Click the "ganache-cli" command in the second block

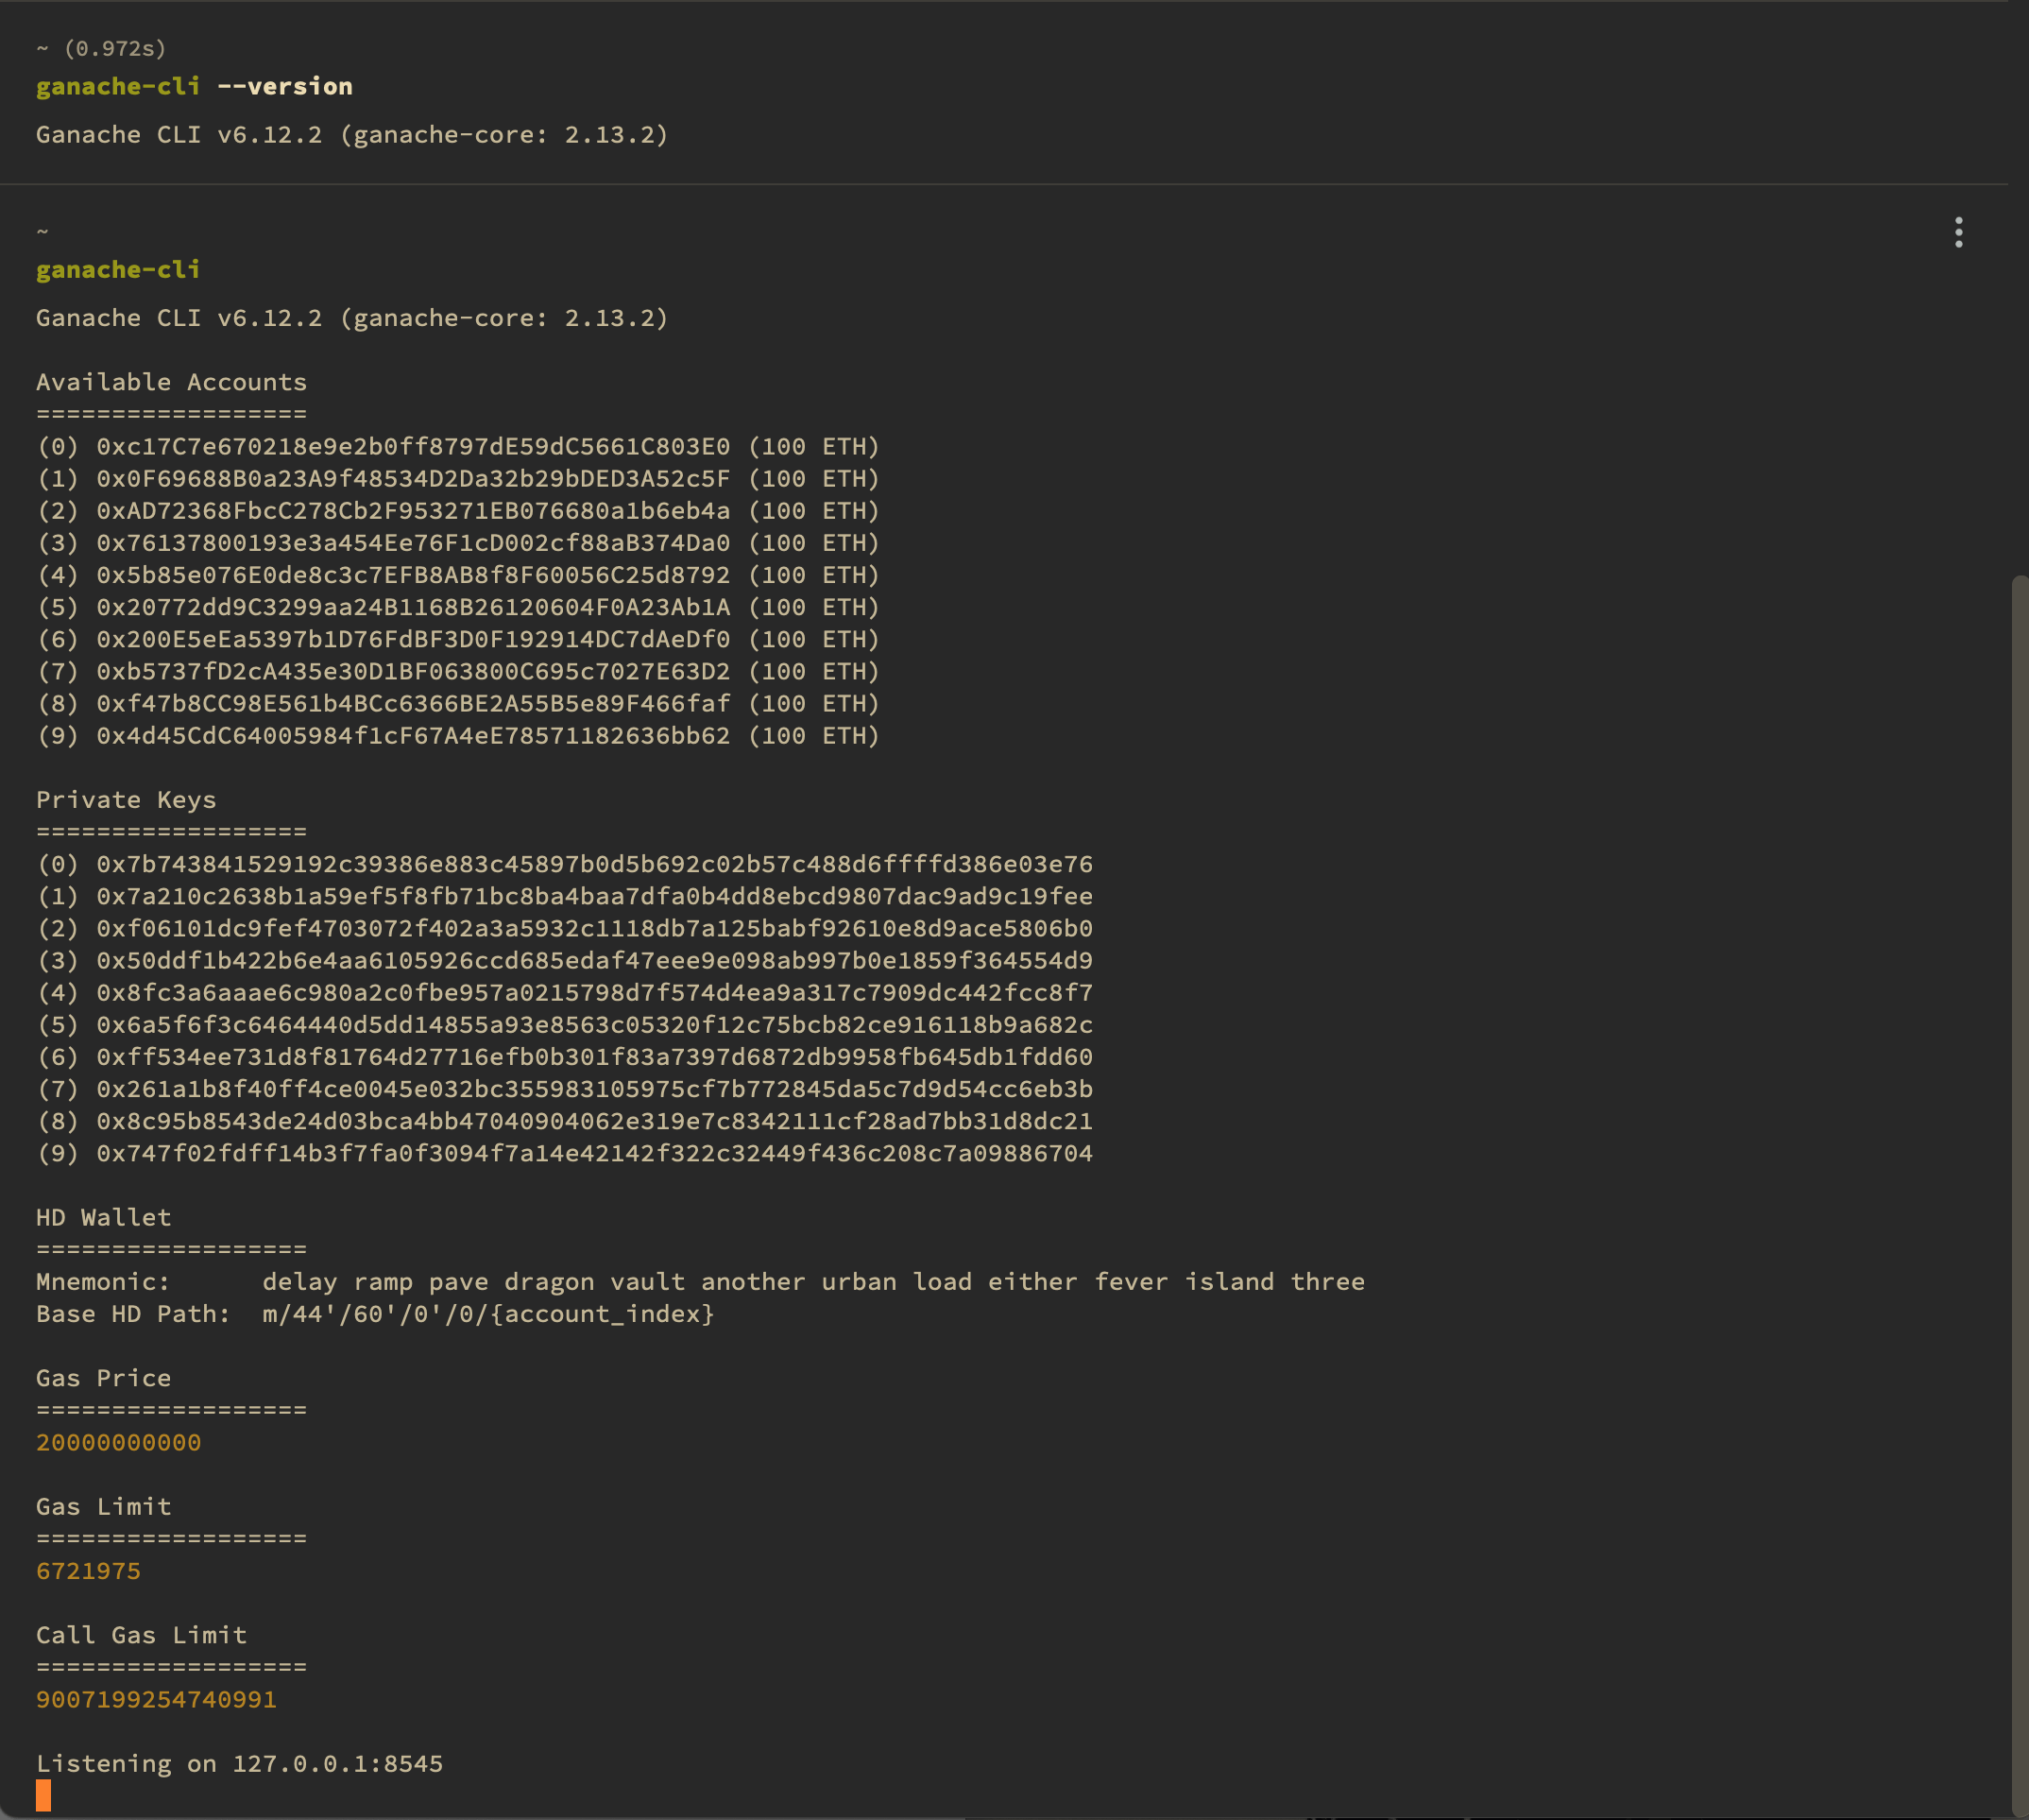(x=118, y=270)
